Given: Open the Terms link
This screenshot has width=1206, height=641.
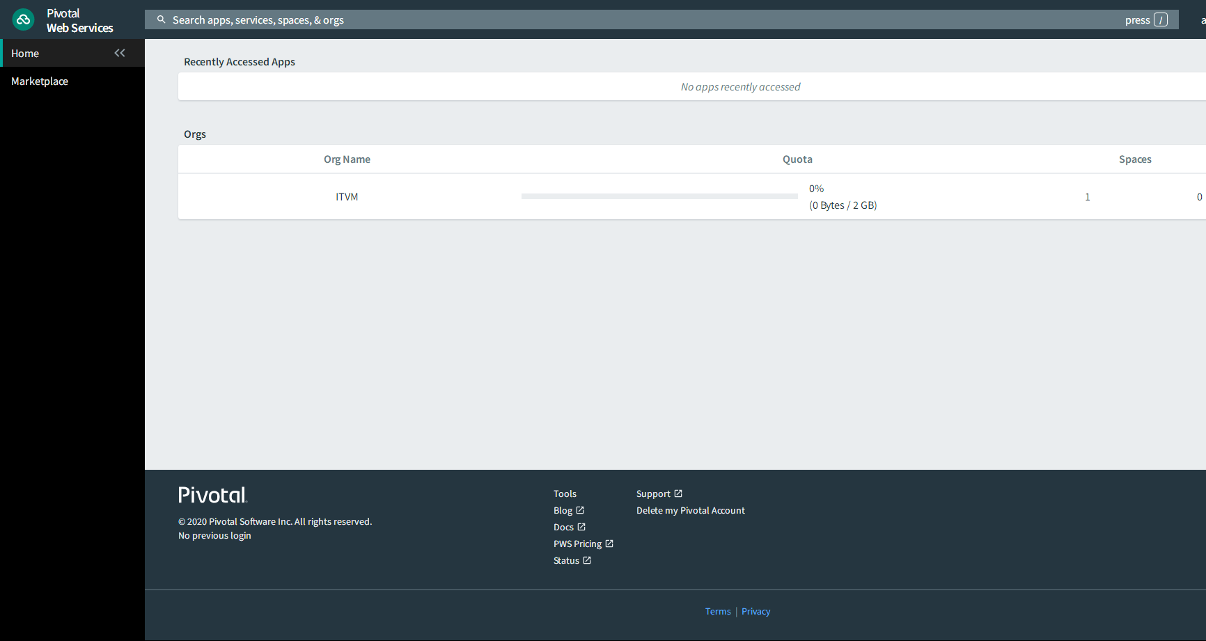Looking at the screenshot, I should 718,611.
